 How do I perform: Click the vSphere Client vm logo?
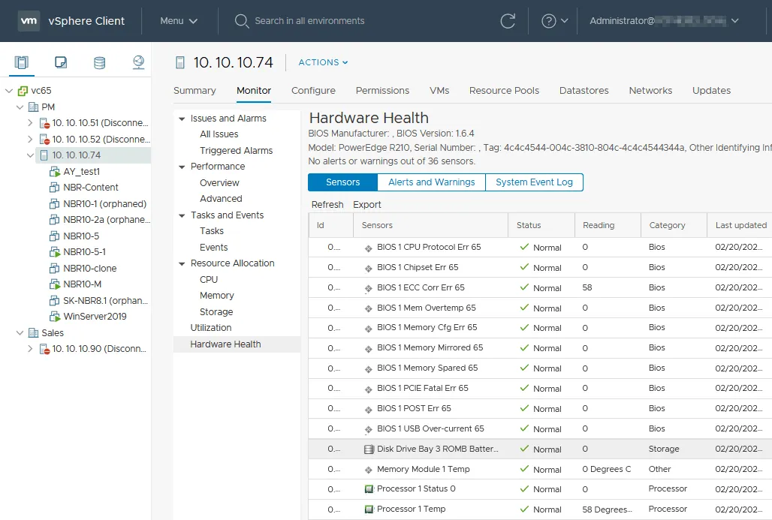[x=29, y=21]
